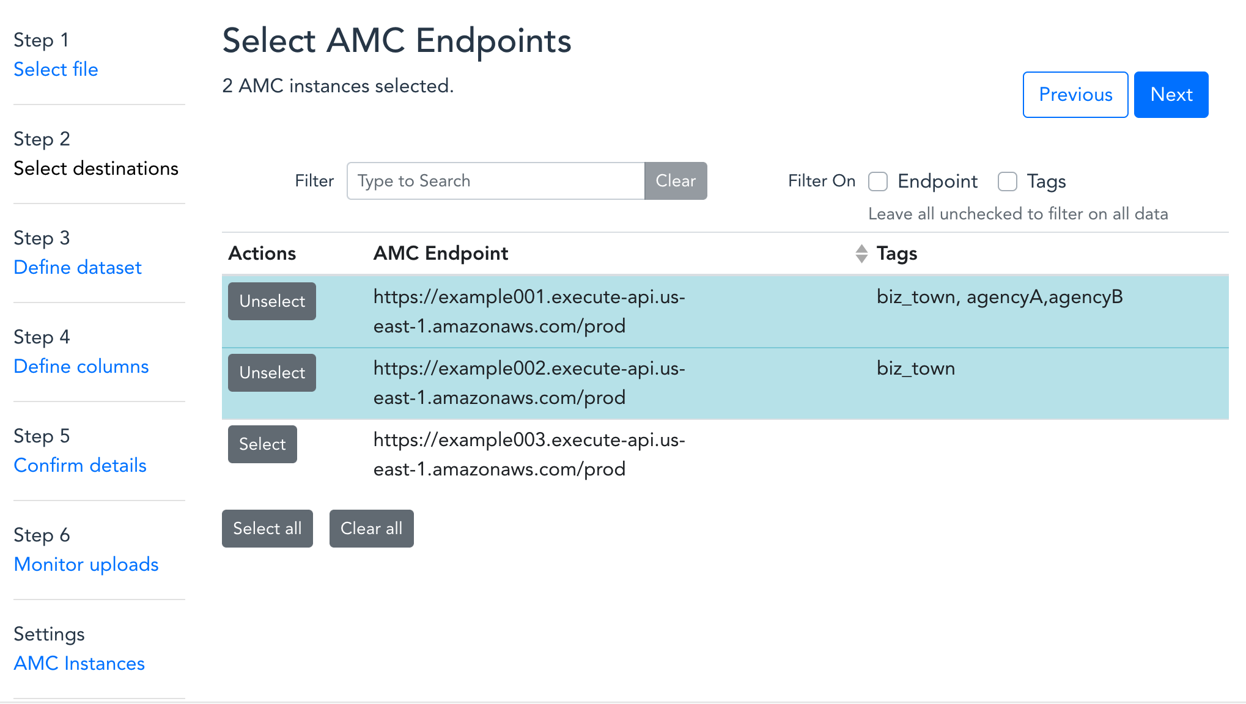Go back with the Previous button
The width and height of the screenshot is (1246, 704).
pos(1075,95)
